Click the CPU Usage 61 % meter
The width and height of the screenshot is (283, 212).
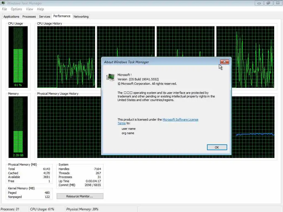point(18,57)
